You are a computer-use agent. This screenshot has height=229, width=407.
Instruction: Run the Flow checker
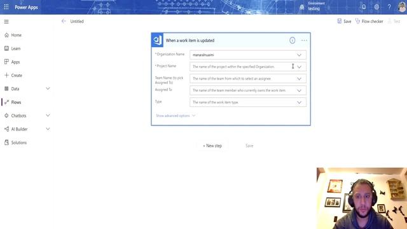369,21
